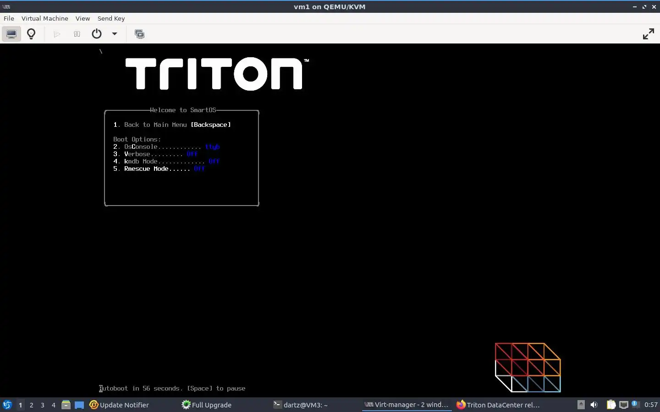Switch to Triton DataCenter Firefox window

click(x=498, y=405)
